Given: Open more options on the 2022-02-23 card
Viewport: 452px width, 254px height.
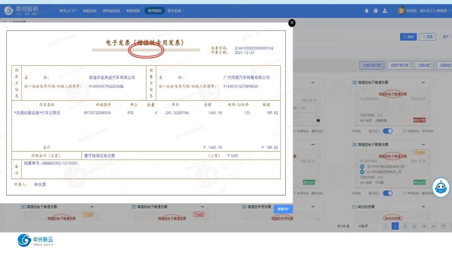Looking at the screenshot, I should [x=313, y=144].
